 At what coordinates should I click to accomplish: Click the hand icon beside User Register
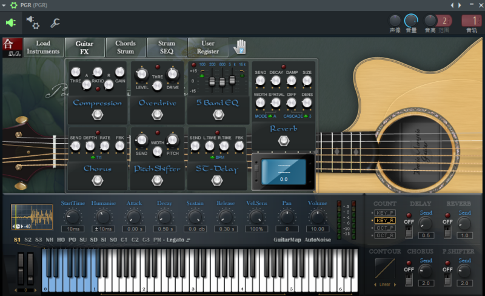[240, 47]
